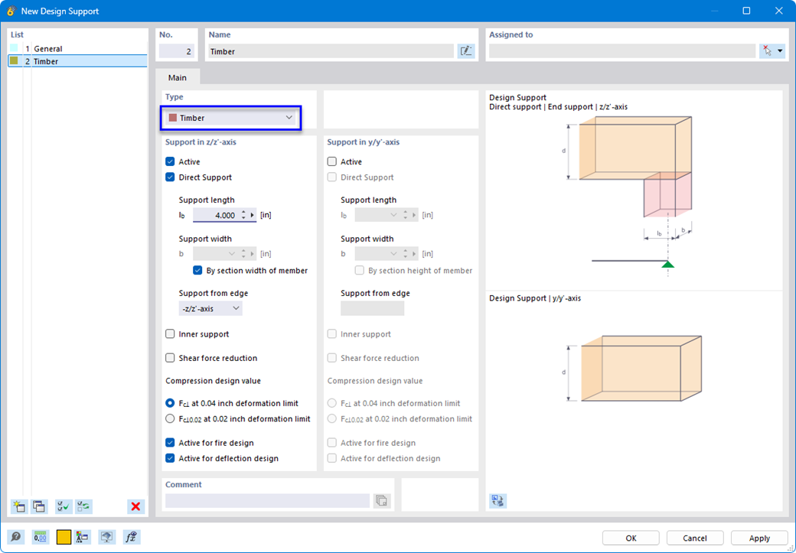Image resolution: width=796 pixels, height=553 pixels.
Task: Click the cyan swatch beside General
Action: (x=15, y=48)
